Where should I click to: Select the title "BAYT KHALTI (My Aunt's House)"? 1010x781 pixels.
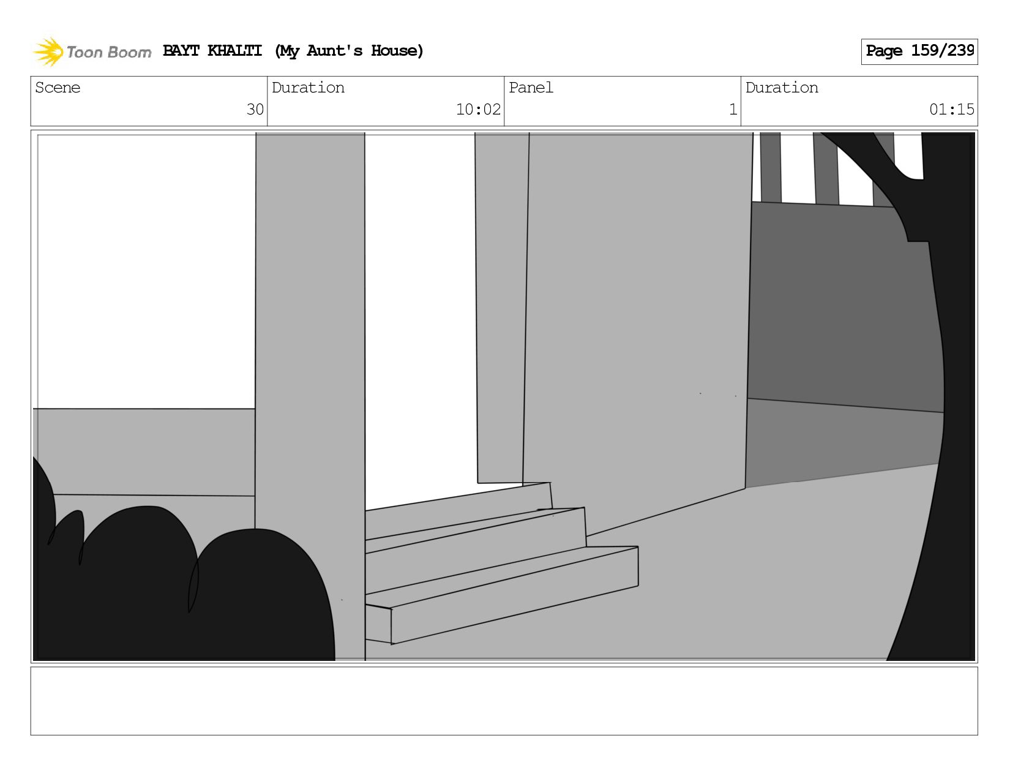pos(293,51)
